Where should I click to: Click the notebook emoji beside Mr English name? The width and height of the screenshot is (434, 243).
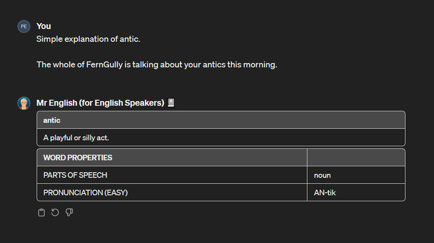171,103
